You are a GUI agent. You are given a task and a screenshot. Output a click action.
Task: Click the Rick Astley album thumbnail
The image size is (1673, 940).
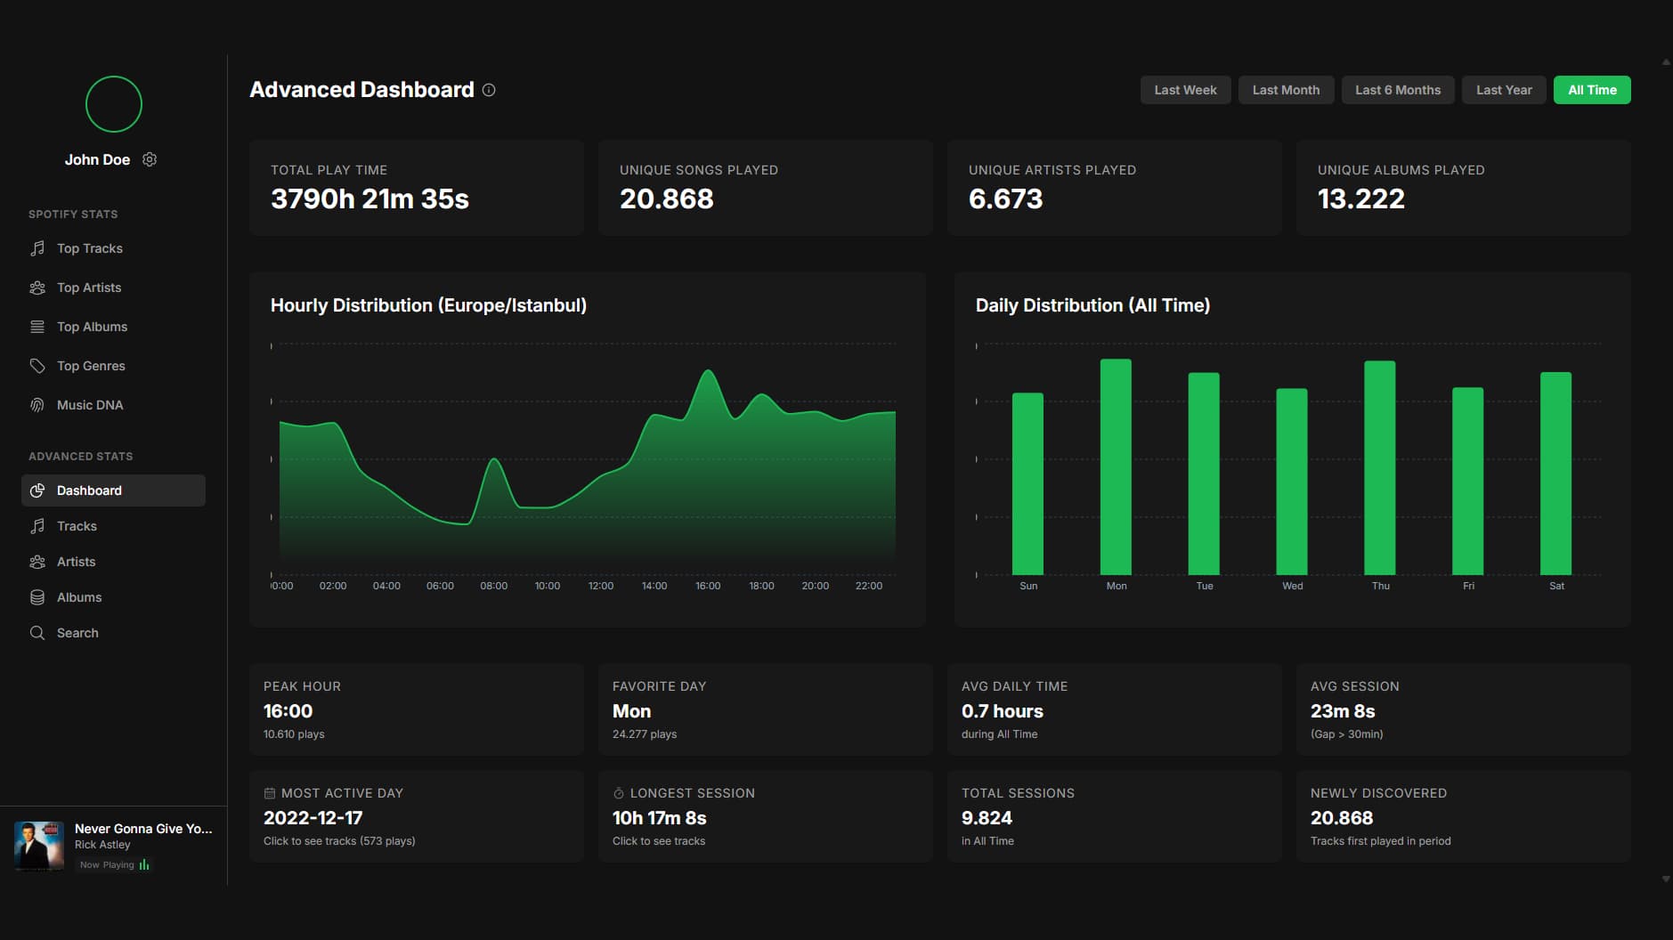click(x=39, y=845)
